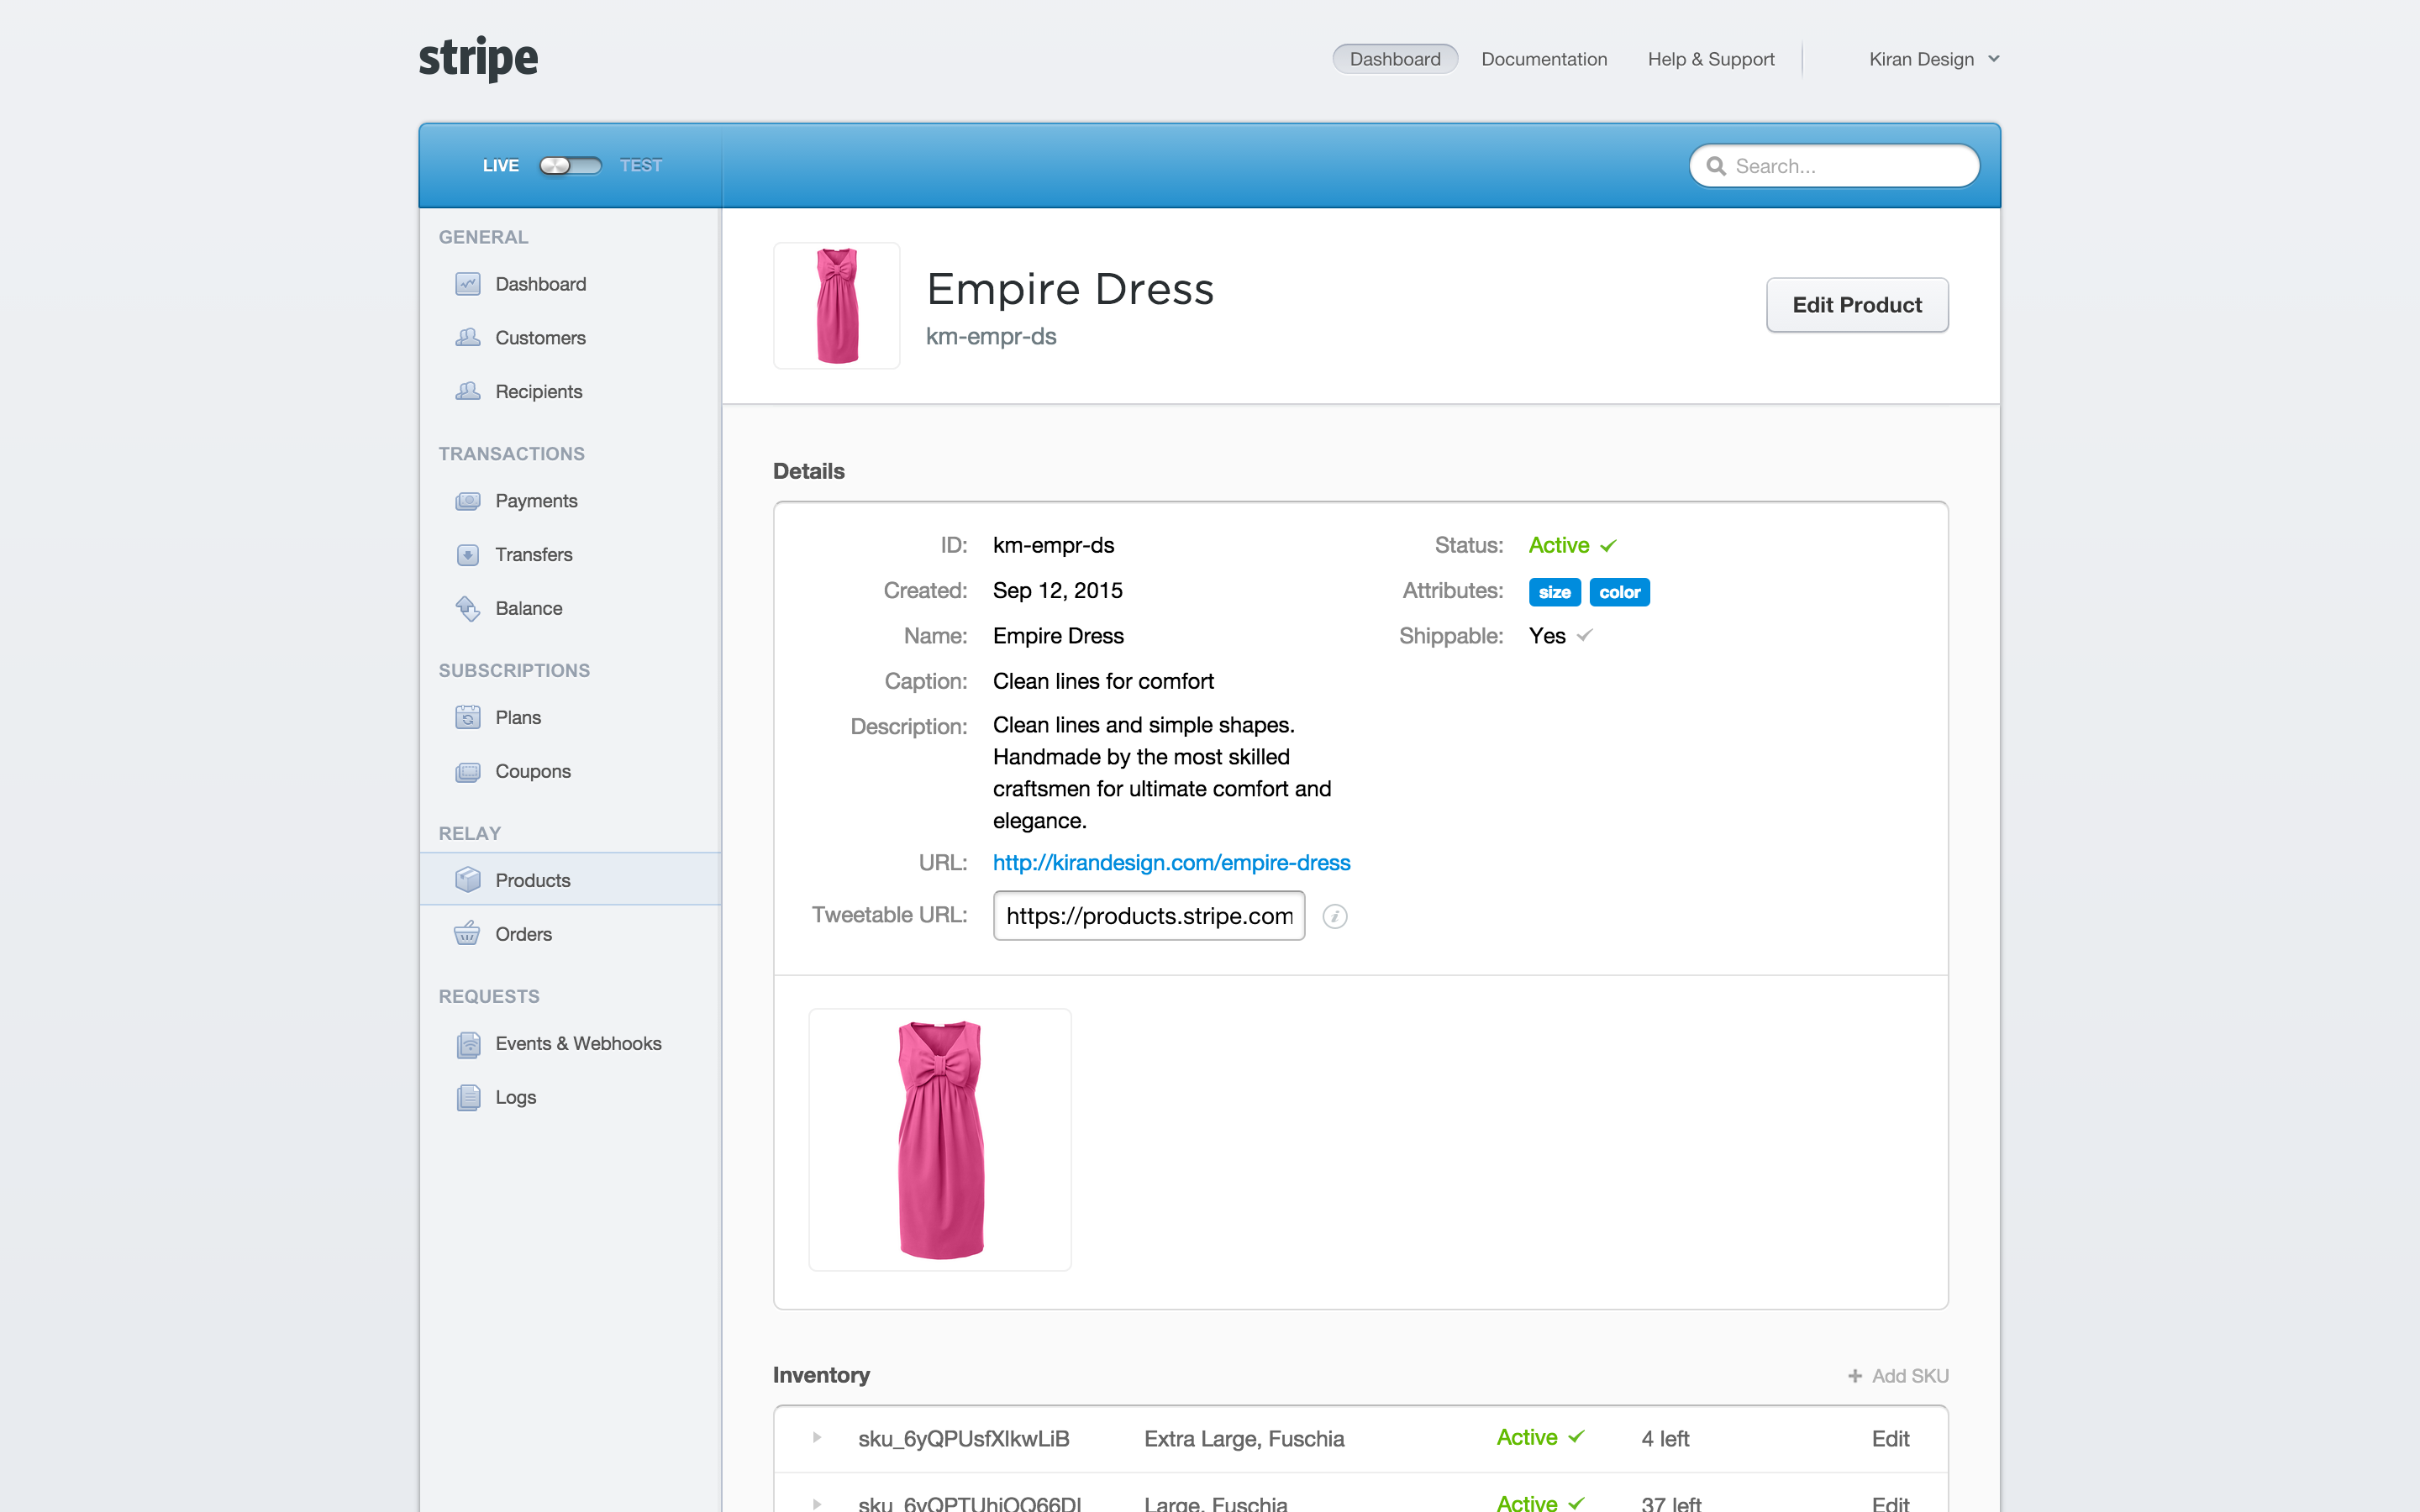Screen dimensions: 2420x1512
Task: Click the 'Sep 12, 2015' created date
Action: (x=1058, y=591)
